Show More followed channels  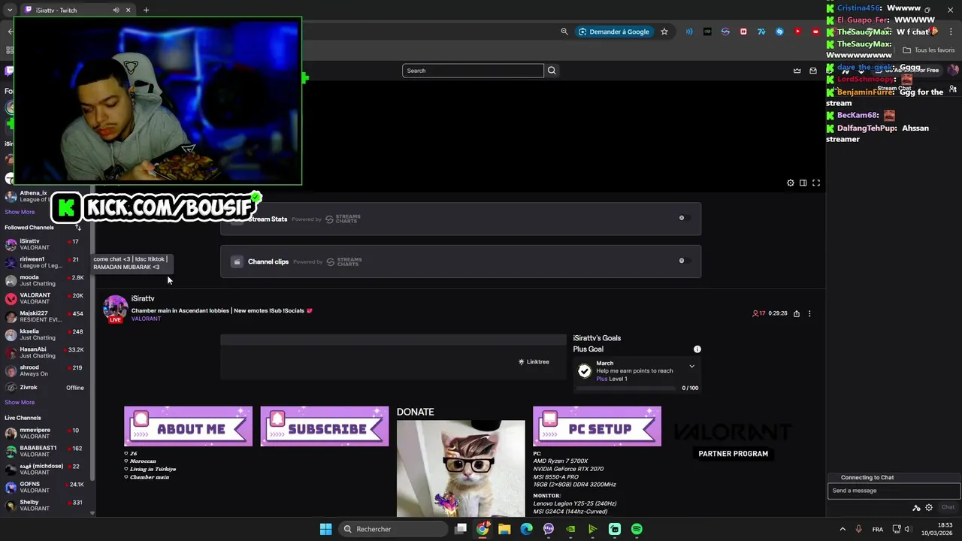(x=20, y=402)
